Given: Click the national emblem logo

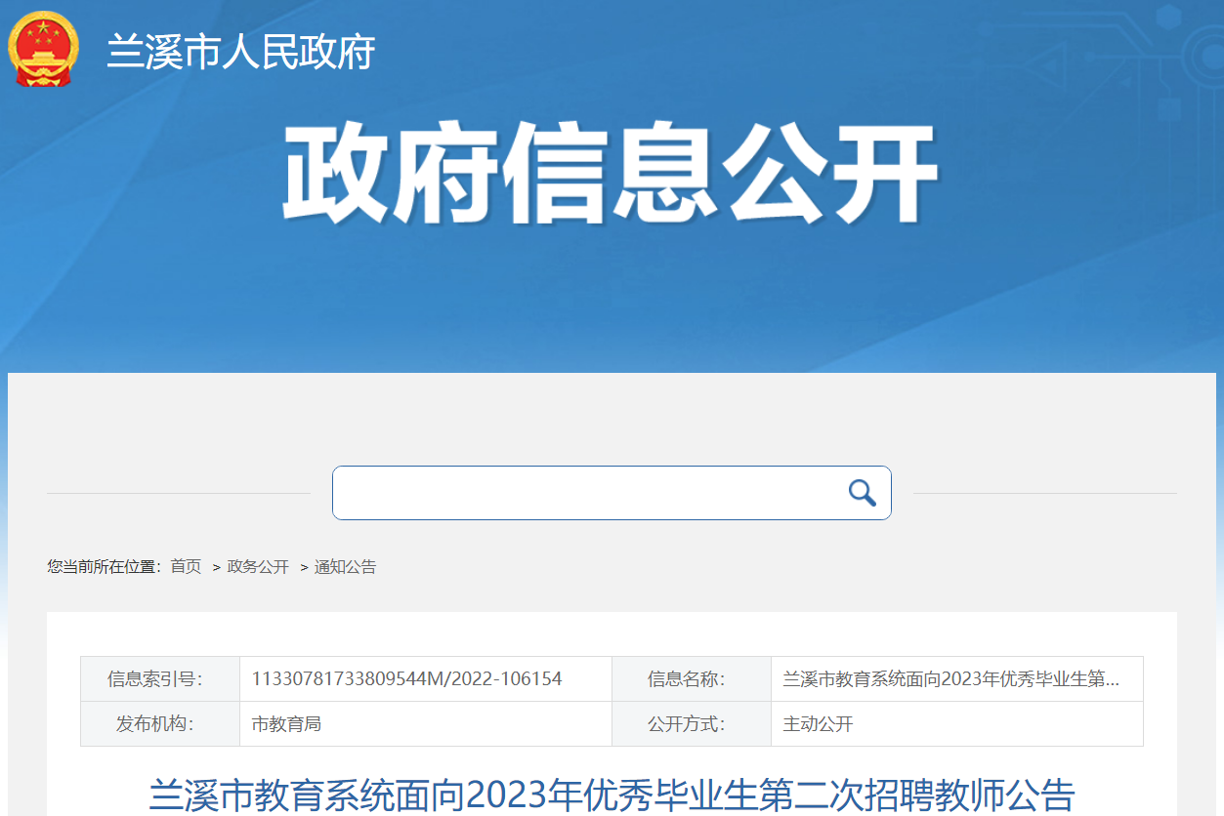Looking at the screenshot, I should (x=44, y=48).
